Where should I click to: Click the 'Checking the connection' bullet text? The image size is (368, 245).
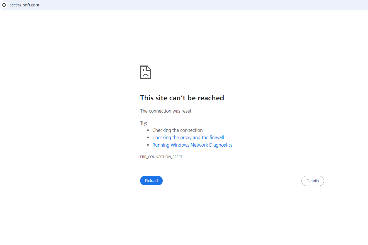(177, 130)
